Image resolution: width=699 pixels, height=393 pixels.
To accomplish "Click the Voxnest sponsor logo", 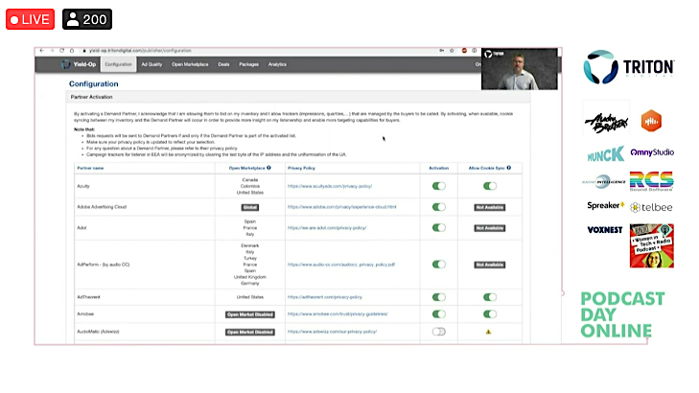I will 605,230.
